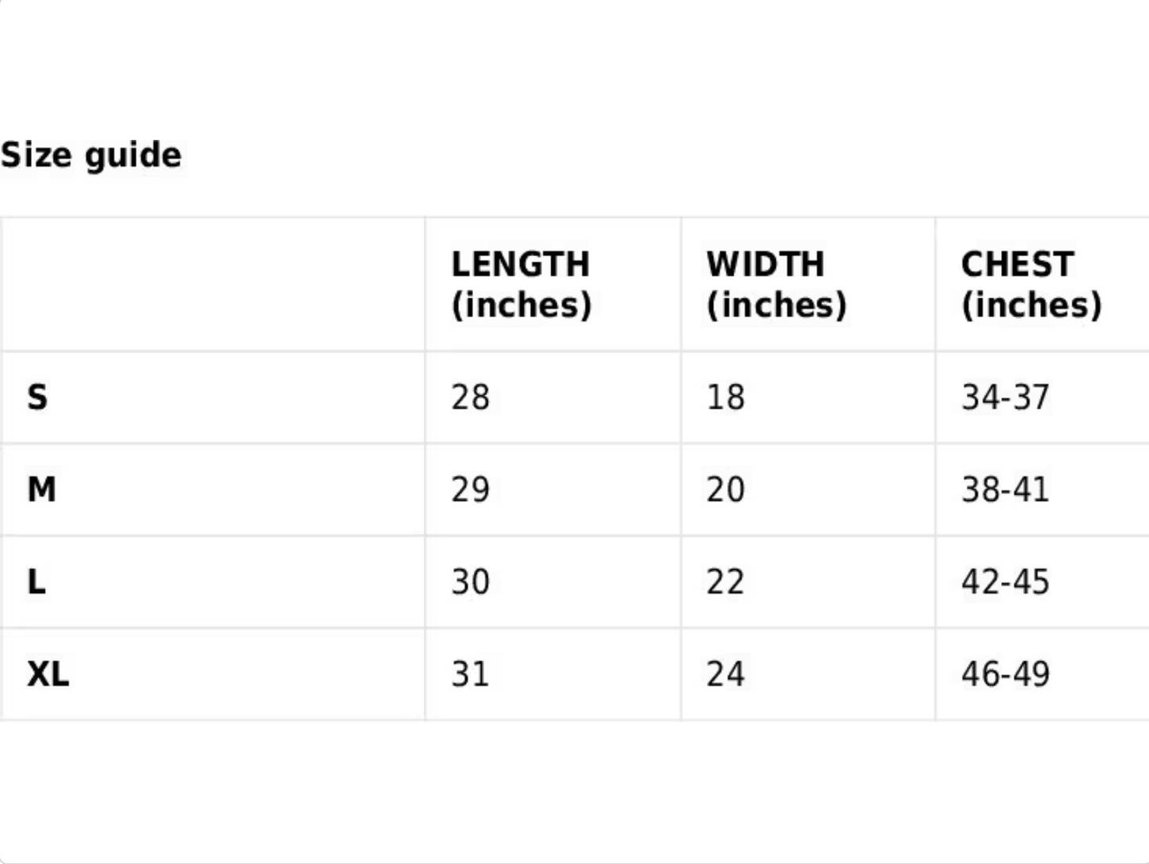This screenshot has height=864, width=1149.
Task: Click chest range 38-41 cell
Action: (x=1005, y=489)
